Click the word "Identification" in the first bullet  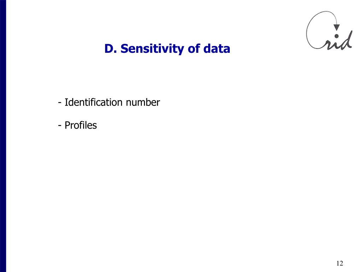[x=93, y=102]
